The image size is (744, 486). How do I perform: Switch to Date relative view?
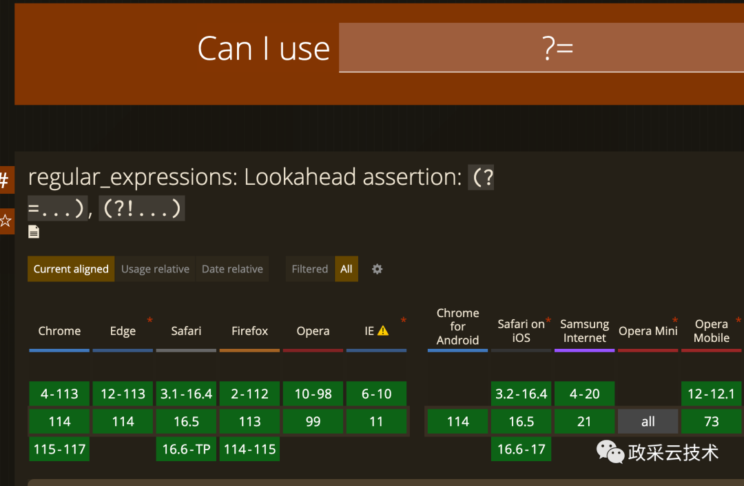coord(232,269)
